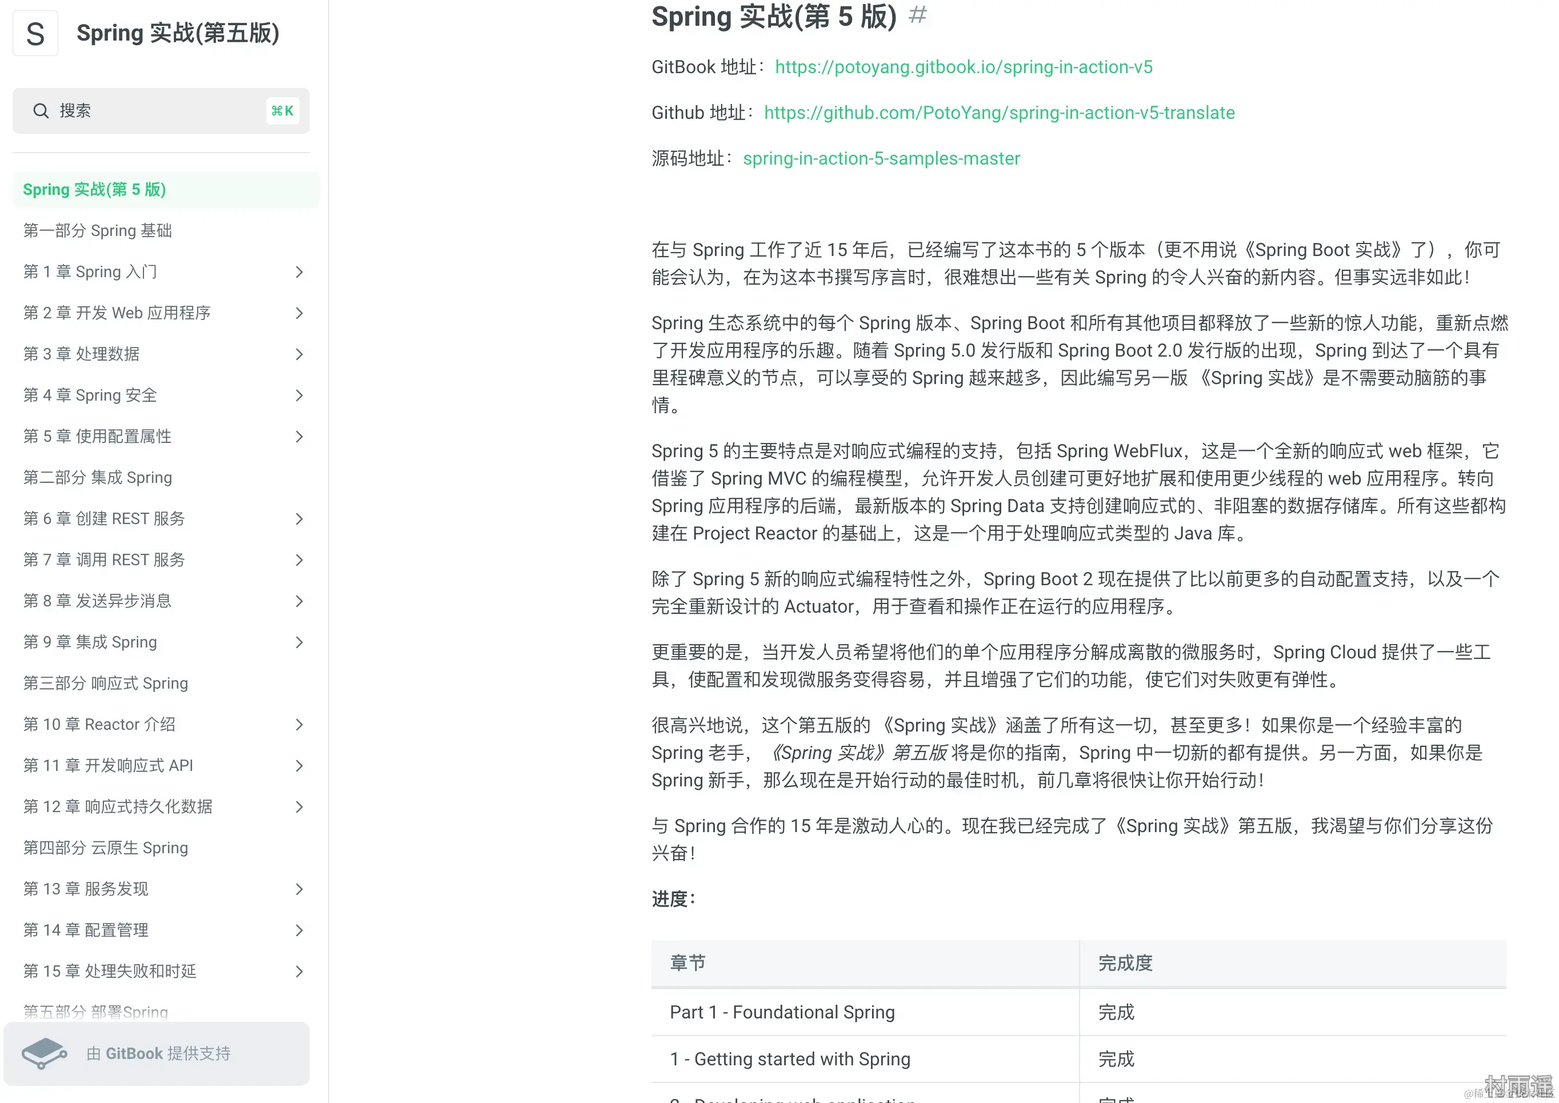This screenshot has height=1103, width=1559.
Task: Select Spring 实战(第 5 版) sidebar item
Action: [94, 190]
